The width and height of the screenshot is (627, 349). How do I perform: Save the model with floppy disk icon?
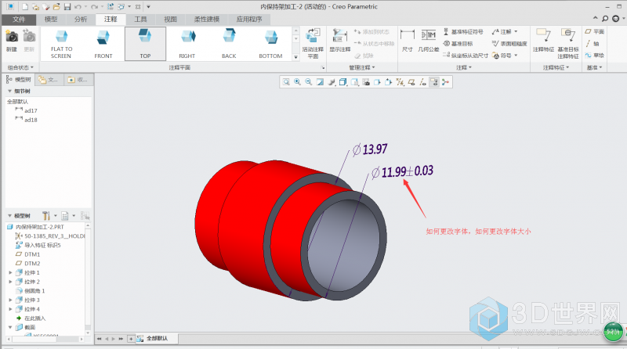(x=67, y=7)
